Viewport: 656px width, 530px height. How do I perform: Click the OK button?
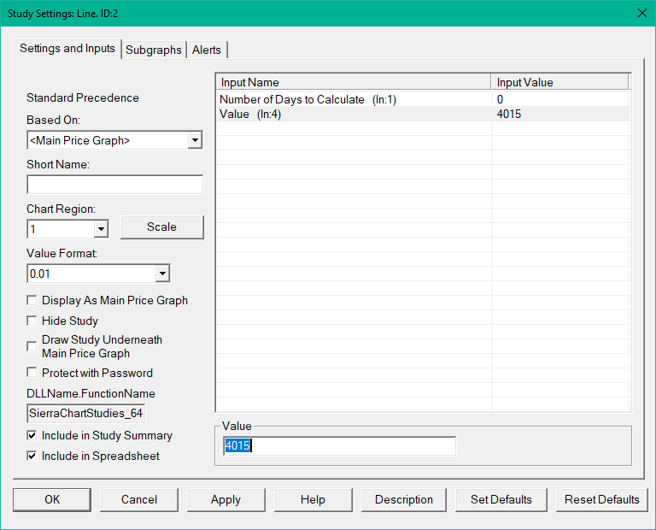click(52, 499)
